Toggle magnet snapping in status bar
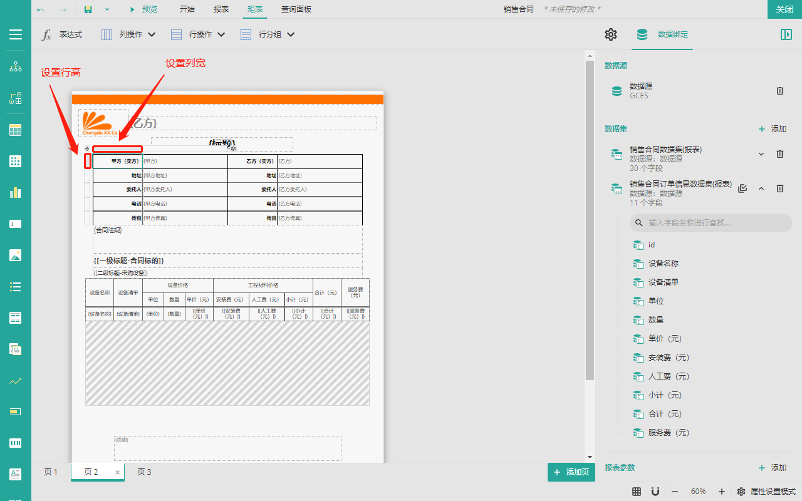Screen dimensions: 802x501 [655, 492]
